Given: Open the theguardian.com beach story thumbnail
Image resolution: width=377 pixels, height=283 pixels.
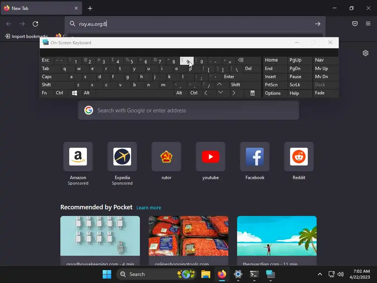Looking at the screenshot, I should coord(277,236).
